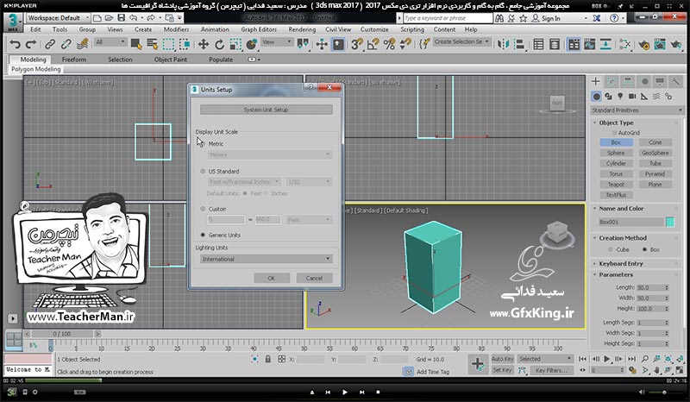Select the Generic Units radio button
This screenshot has height=402, width=690.
click(x=203, y=236)
